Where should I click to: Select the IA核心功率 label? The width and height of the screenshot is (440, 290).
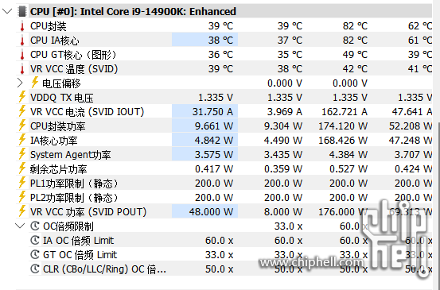[x=53, y=141]
